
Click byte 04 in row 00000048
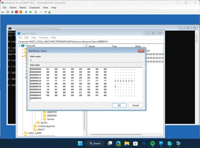[x=97, y=95]
